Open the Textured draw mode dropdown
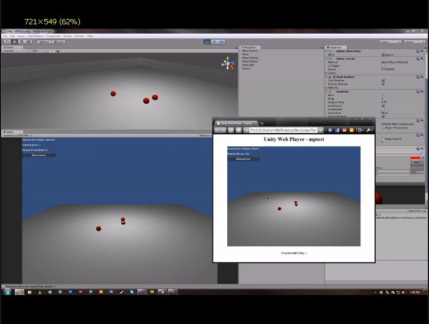Image resolution: width=429 pixels, height=324 pixels. (16, 51)
